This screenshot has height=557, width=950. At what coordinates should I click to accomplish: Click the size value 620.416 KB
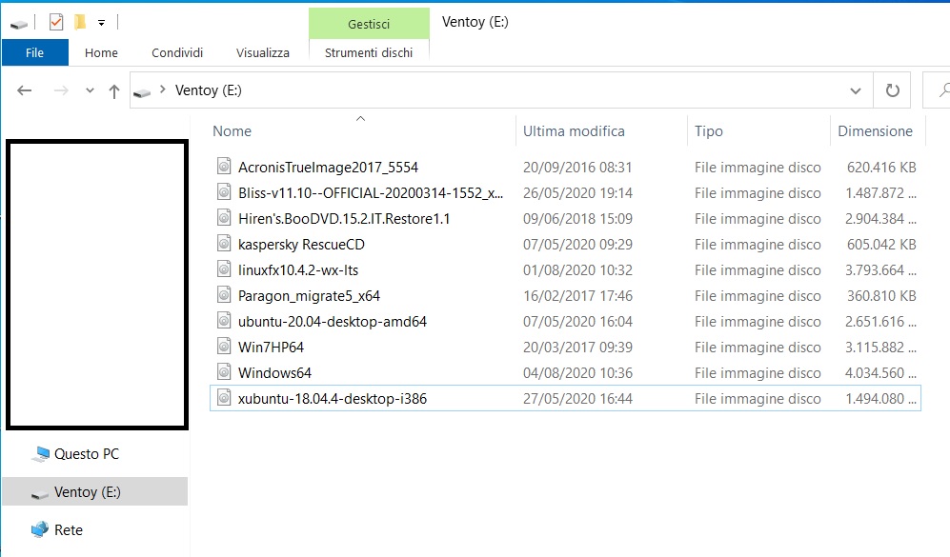tap(881, 168)
